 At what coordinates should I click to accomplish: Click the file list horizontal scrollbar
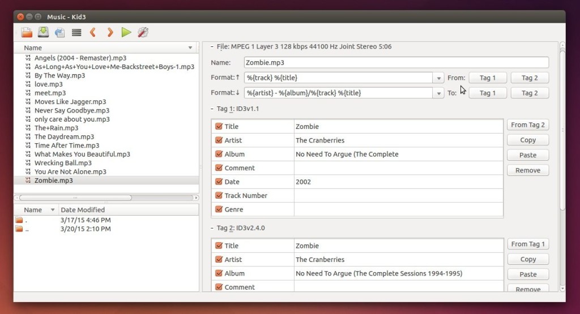75,197
